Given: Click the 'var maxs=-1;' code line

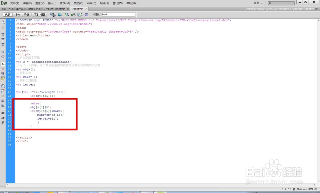Looking at the screenshot, I should tap(27, 77).
